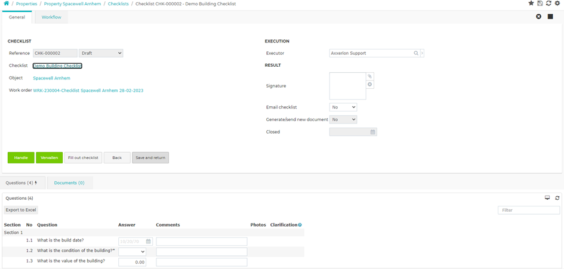564x269 pixels.
Task: Open the Email checklist dropdown
Action: click(x=343, y=107)
